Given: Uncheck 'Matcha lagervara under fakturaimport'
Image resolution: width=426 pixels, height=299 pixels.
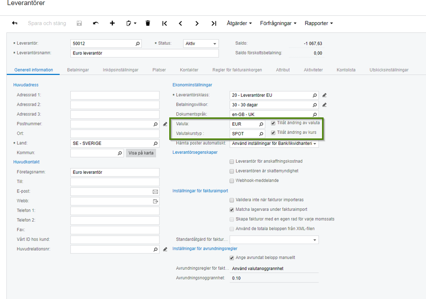Looking at the screenshot, I should (232, 210).
